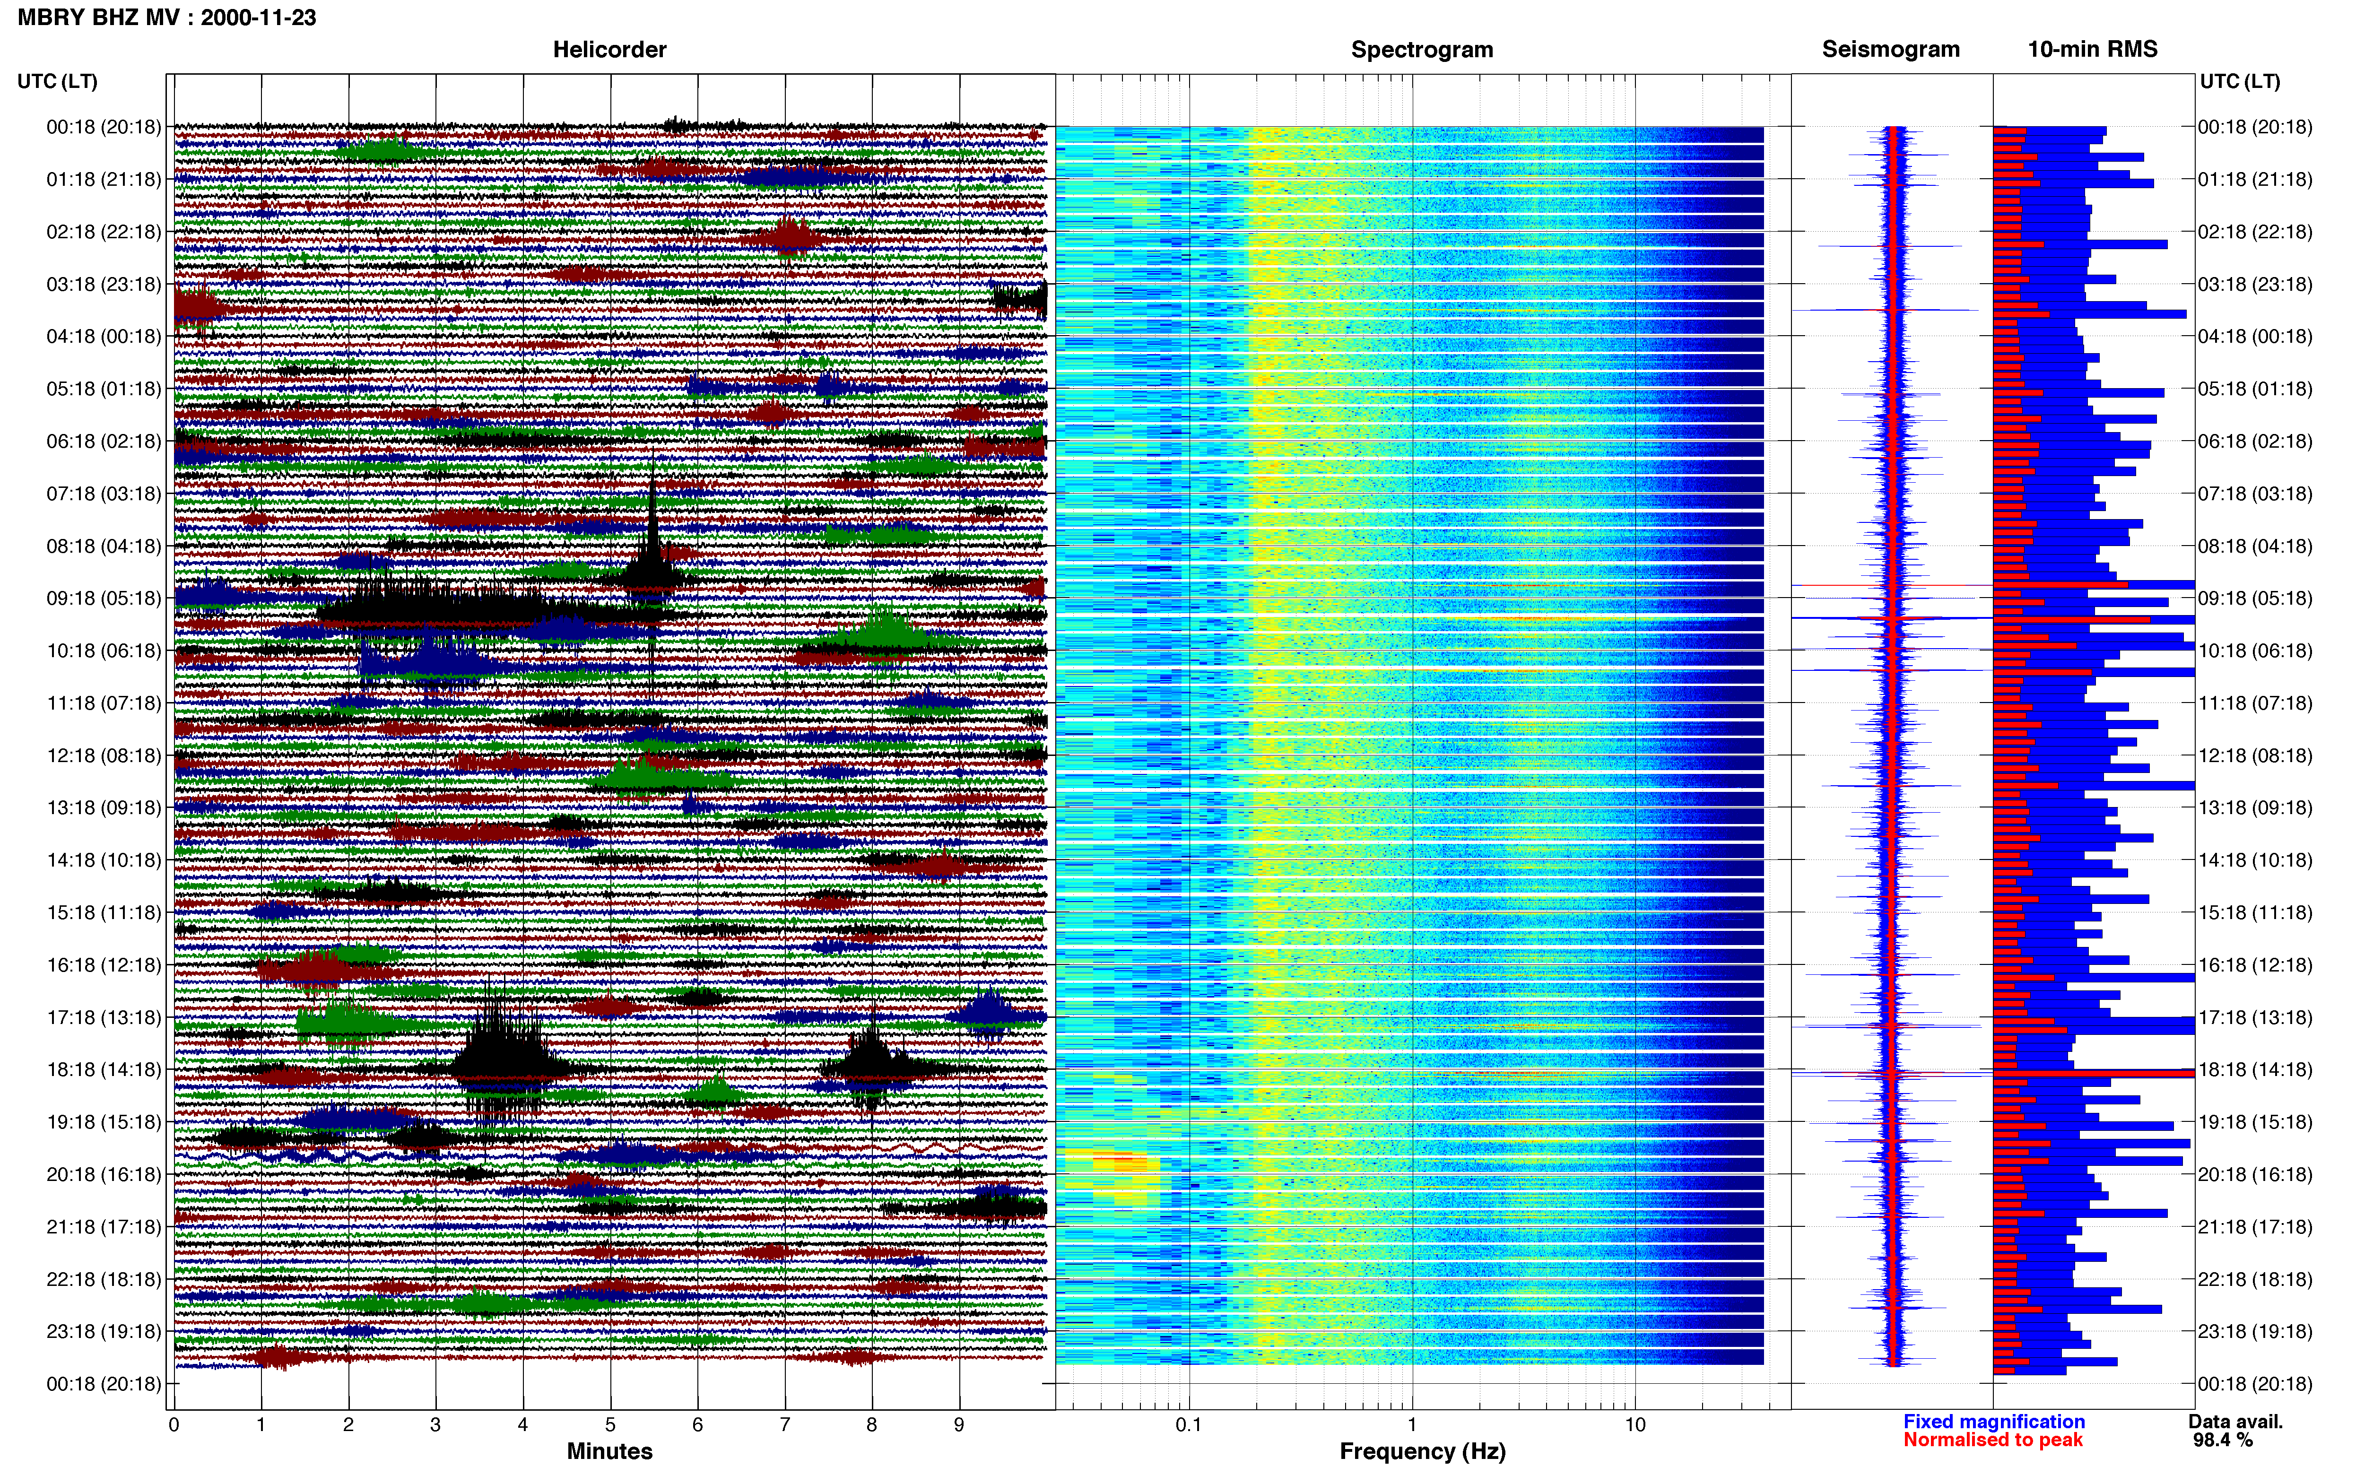
Task: Click the Helicorder panel heading
Action: (609, 50)
